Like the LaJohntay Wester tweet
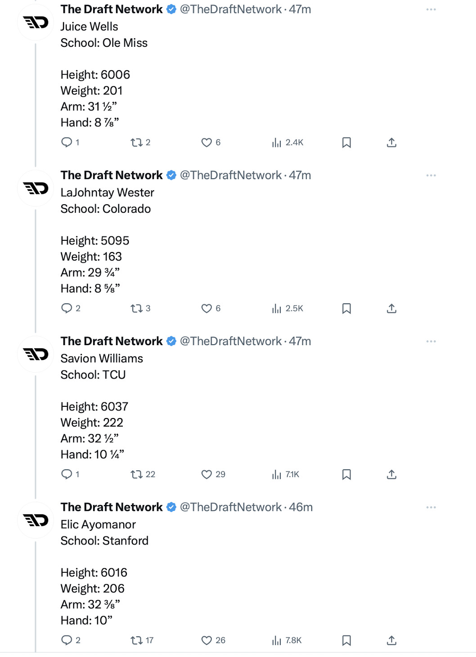 pyautogui.click(x=207, y=309)
